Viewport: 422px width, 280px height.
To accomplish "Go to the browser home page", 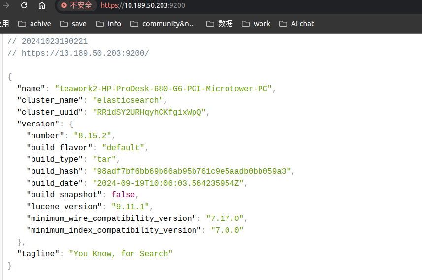I will pos(42,5).
